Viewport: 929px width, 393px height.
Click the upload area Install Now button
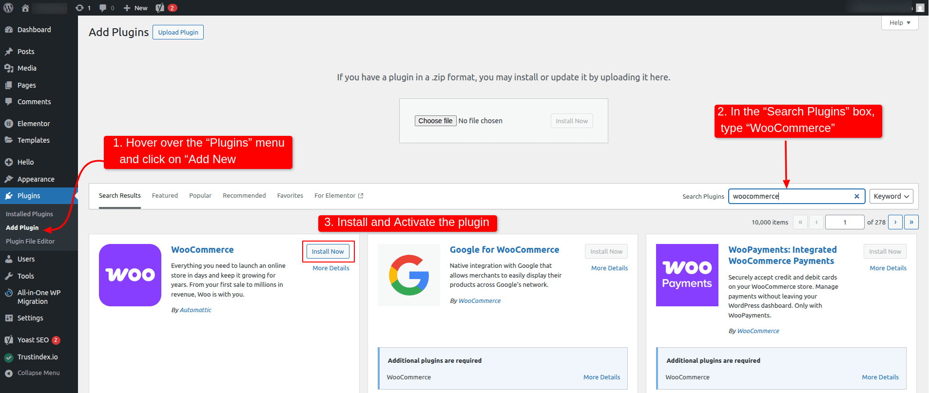[x=572, y=121]
